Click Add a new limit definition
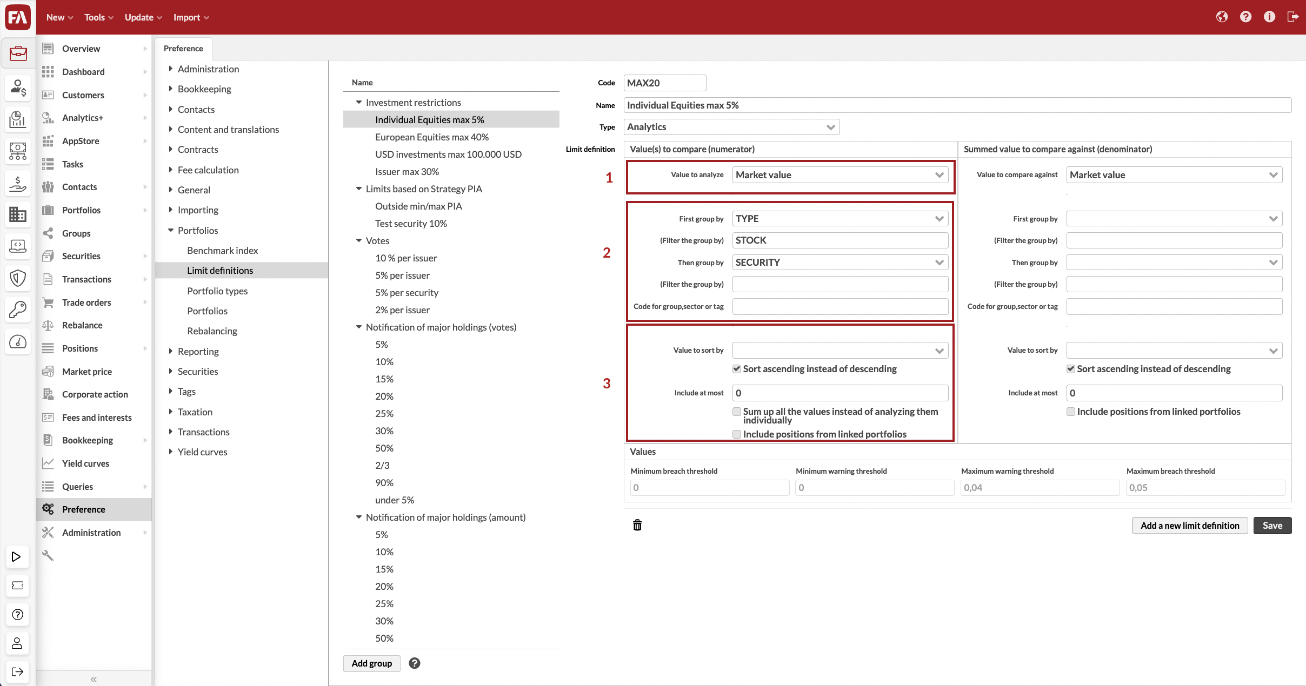Screen dimensions: 1306x686 [1190, 526]
